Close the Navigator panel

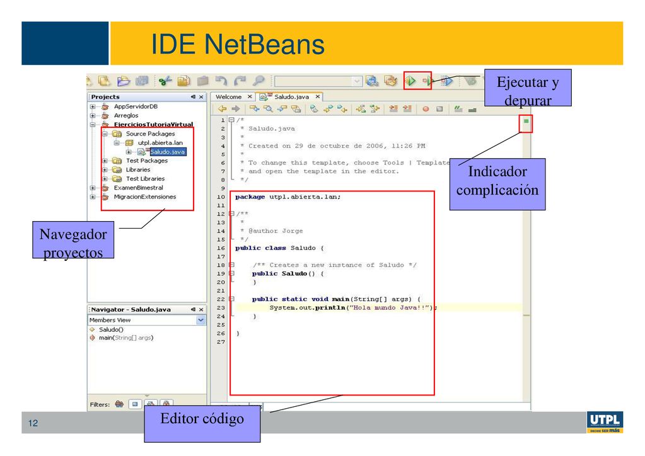pos(201,310)
